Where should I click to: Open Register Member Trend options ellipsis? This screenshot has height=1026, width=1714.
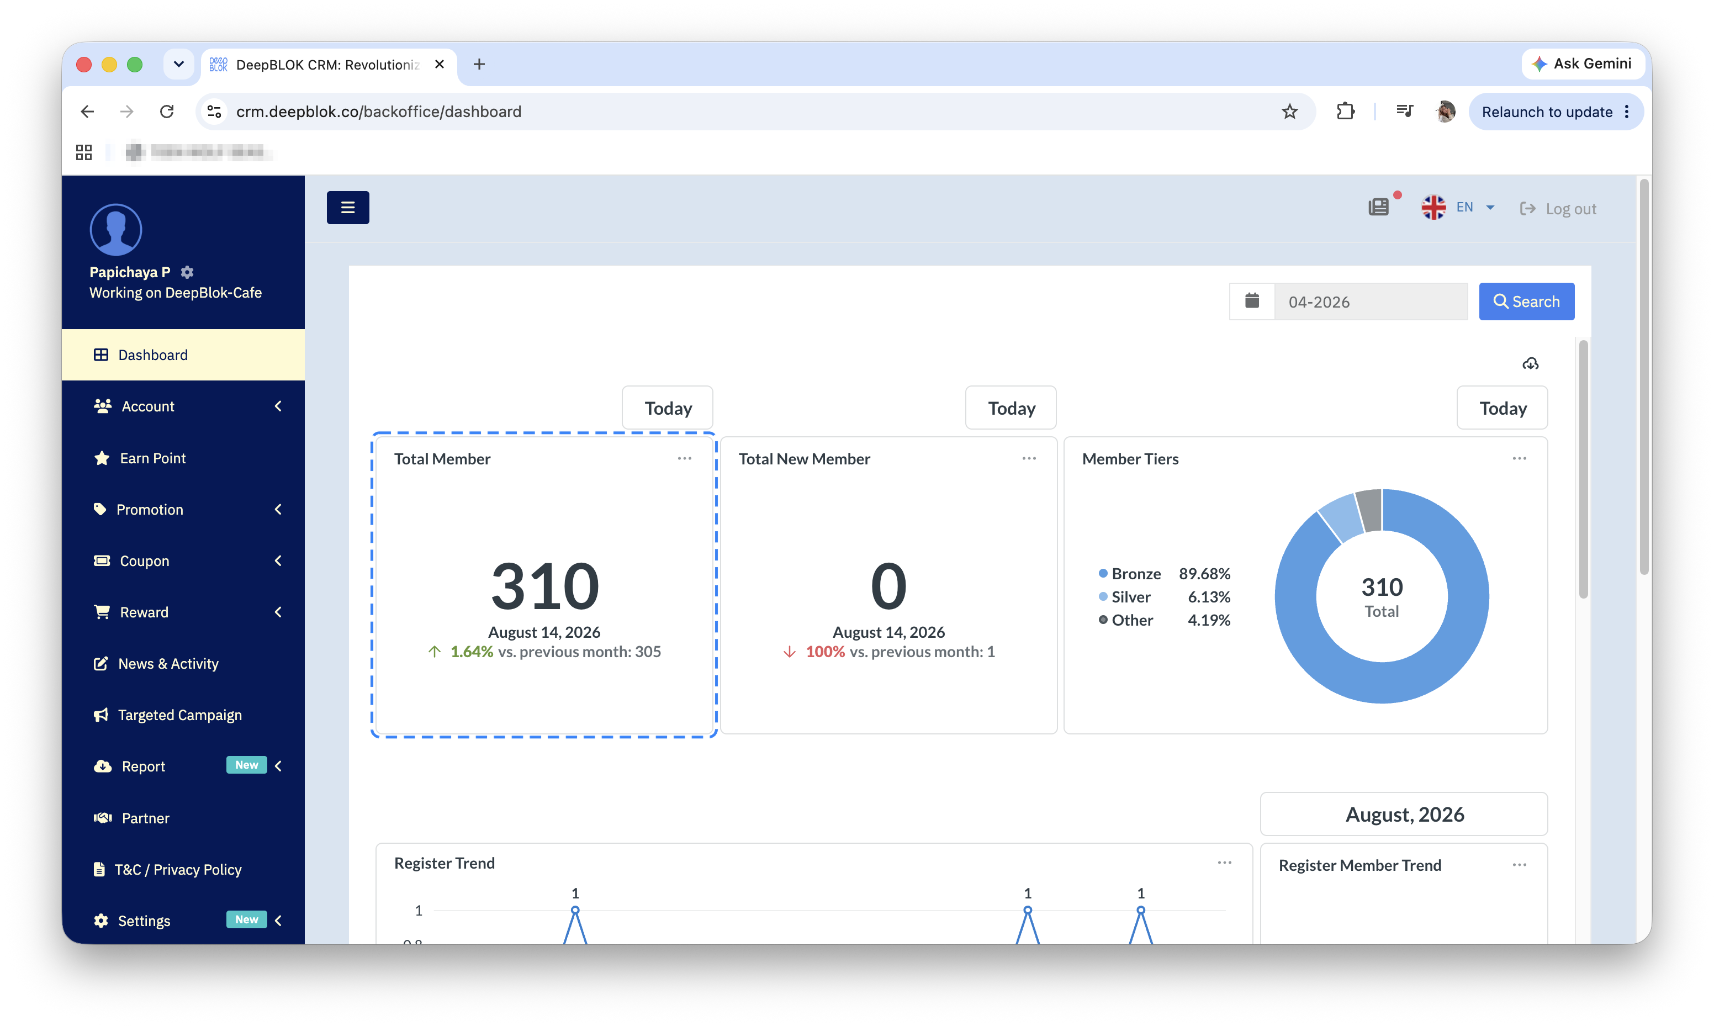coord(1519,865)
